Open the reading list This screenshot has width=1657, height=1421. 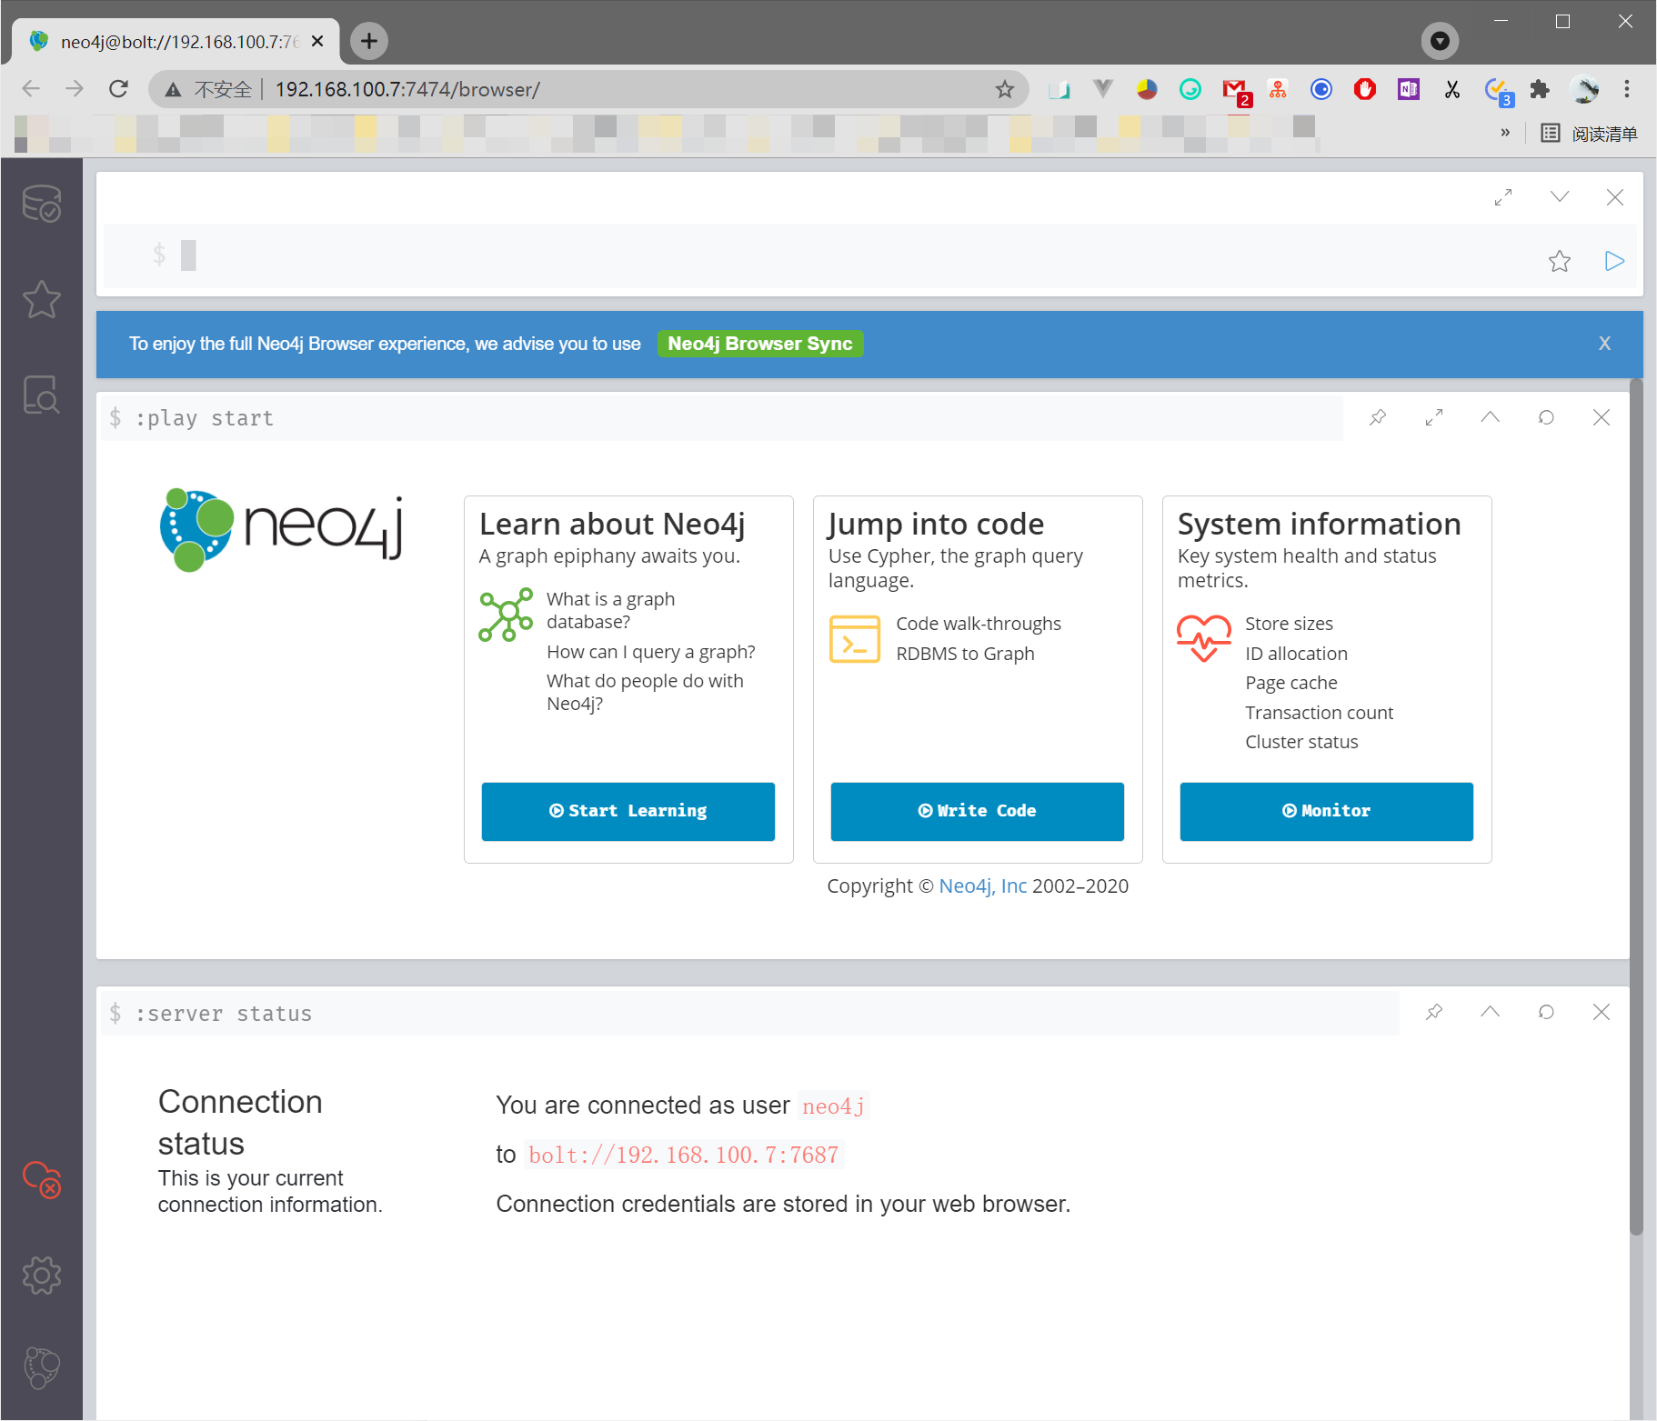click(1589, 134)
